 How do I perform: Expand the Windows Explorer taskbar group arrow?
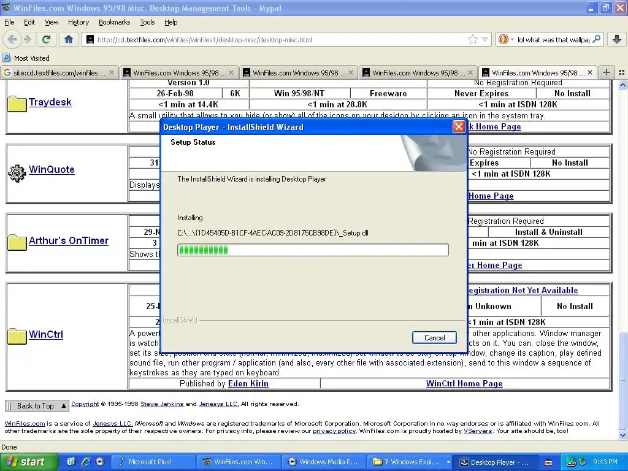point(448,462)
